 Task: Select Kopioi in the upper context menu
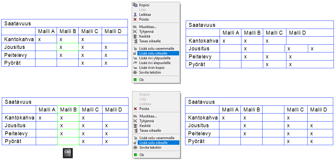[144, 5]
